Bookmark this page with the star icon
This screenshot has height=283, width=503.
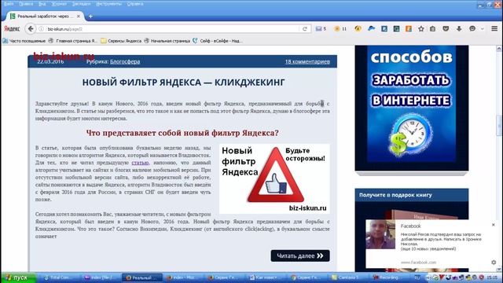tap(421, 29)
